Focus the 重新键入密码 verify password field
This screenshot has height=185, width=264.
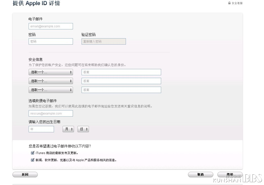point(104,41)
